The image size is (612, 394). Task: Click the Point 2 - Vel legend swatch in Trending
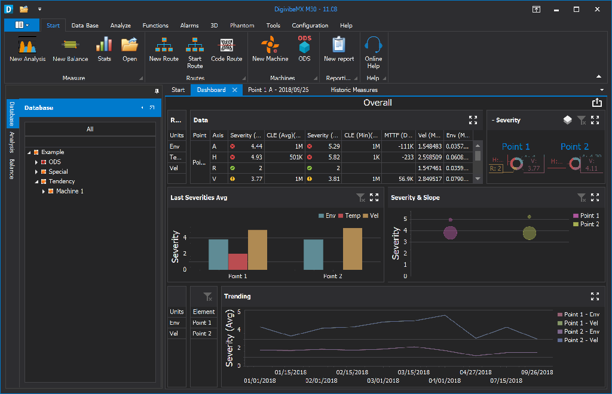coord(560,340)
